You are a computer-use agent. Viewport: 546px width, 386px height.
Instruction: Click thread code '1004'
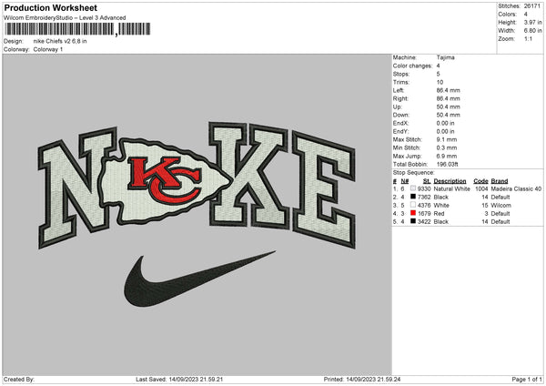(481, 188)
